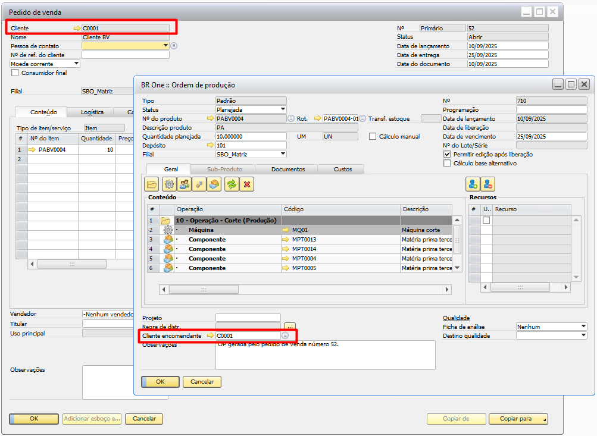Open the Custos tab

343,170
